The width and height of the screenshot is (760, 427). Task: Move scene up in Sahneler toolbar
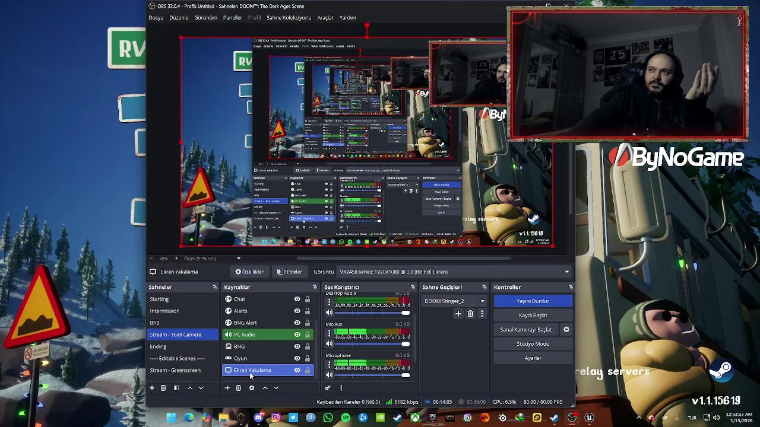point(190,388)
